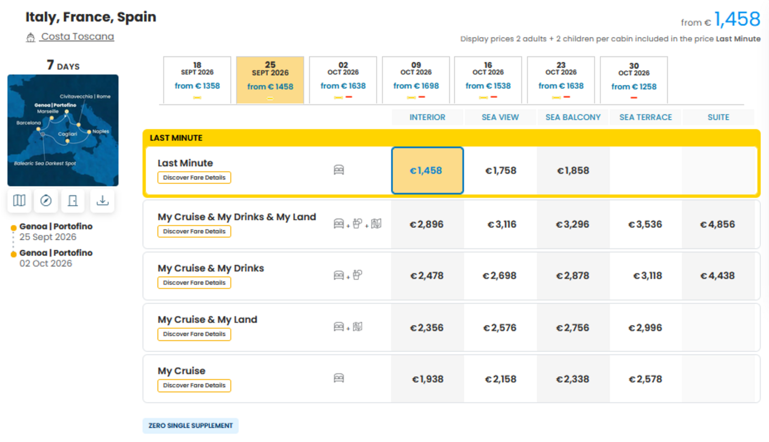Select the 09 Oct 2026 departure date
Image resolution: width=769 pixels, height=442 pixels.
pyautogui.click(x=416, y=80)
